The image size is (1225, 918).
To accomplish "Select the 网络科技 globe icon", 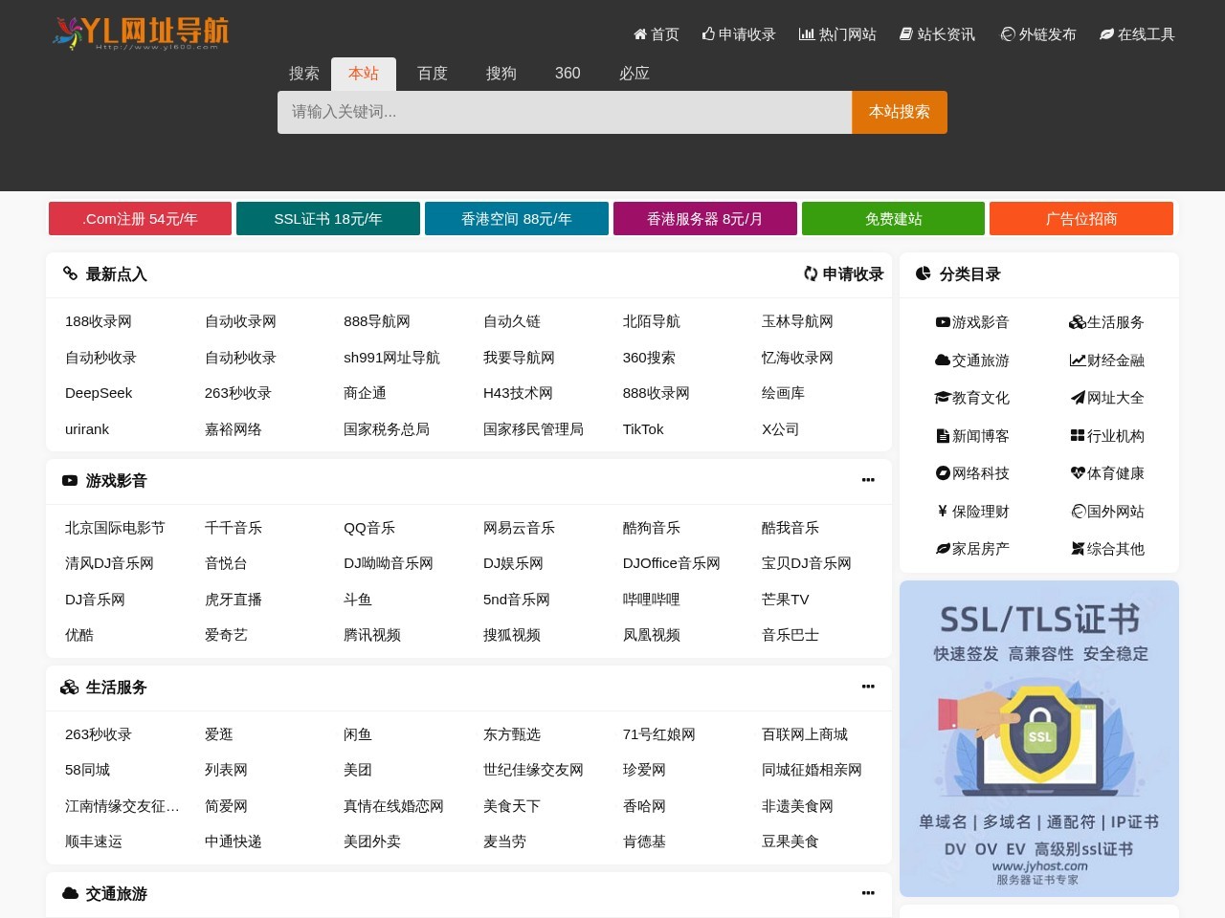I will click(x=942, y=473).
